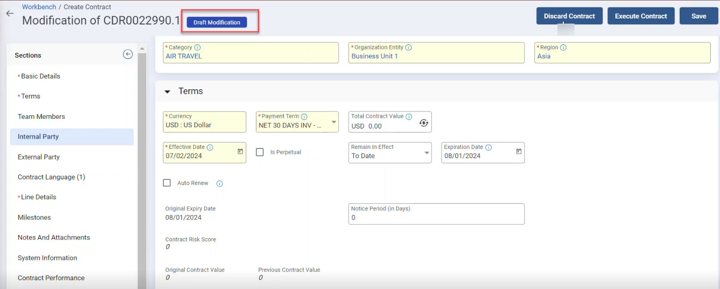Viewport: 720px width, 289px height.
Task: Click the back arrow icon
Action: [10, 14]
